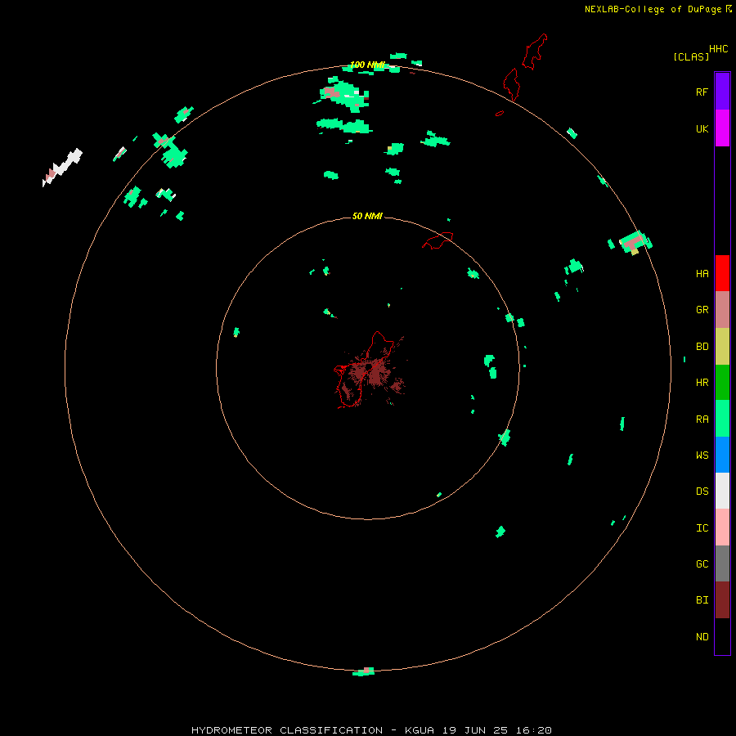Click the BD yellow color swatch
This screenshot has height=736, width=736.
[x=722, y=347]
